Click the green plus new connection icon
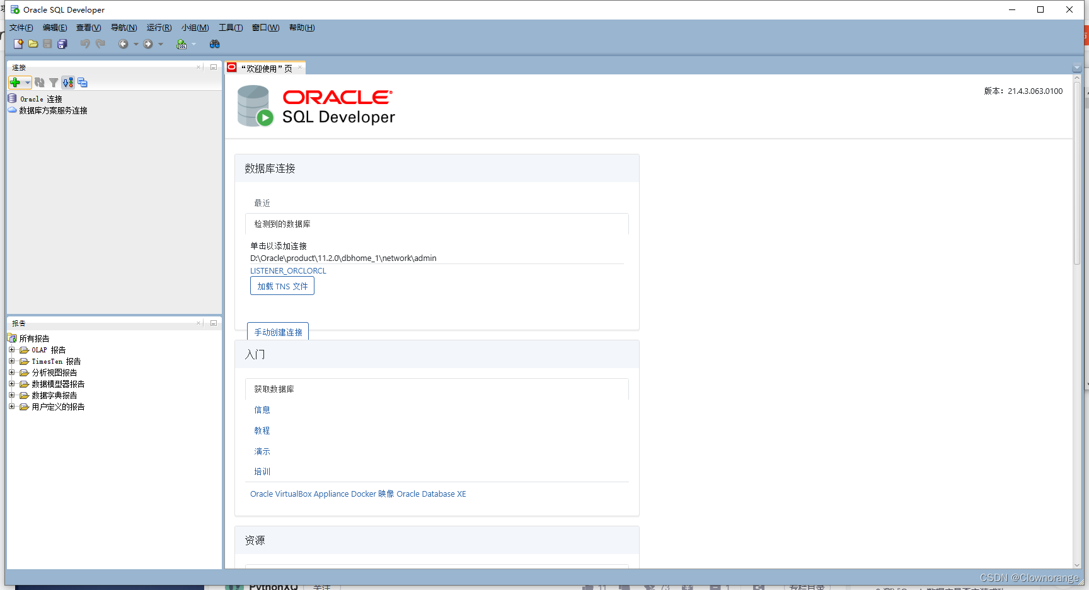This screenshot has height=590, width=1089. click(15, 83)
